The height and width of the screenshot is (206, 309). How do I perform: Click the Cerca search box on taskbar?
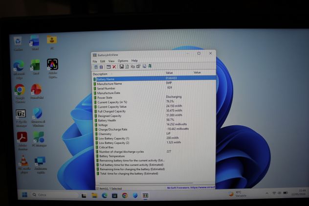tap(54, 195)
